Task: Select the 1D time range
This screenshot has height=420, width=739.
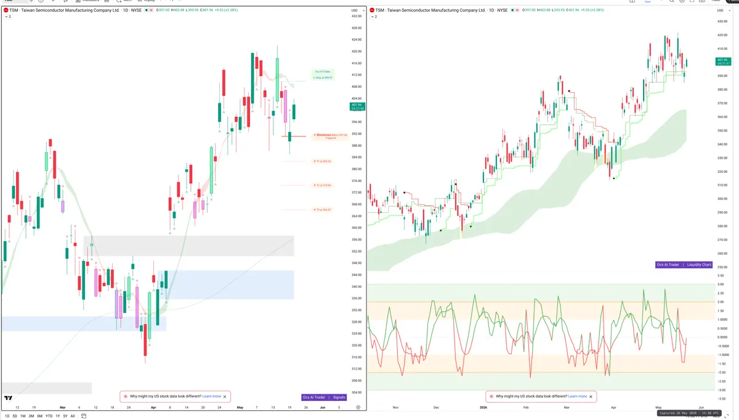Action: click(x=7, y=416)
